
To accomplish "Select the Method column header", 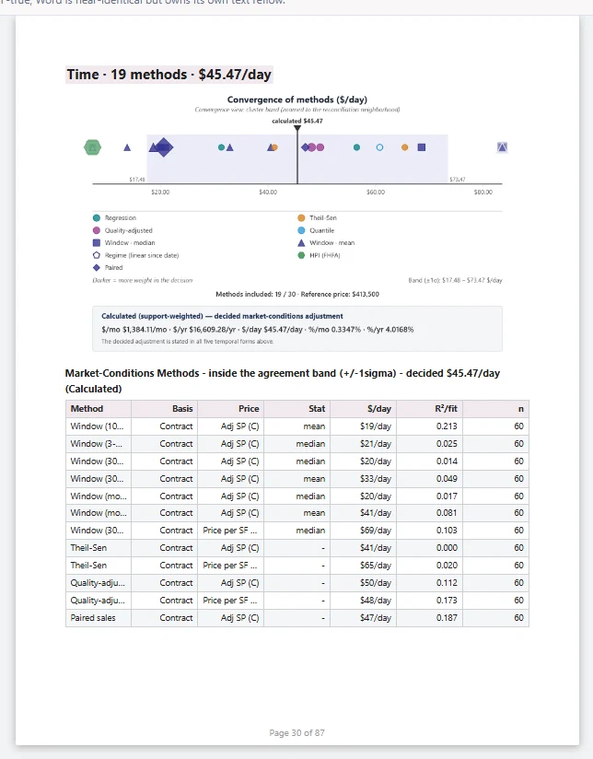I will coord(99,409).
